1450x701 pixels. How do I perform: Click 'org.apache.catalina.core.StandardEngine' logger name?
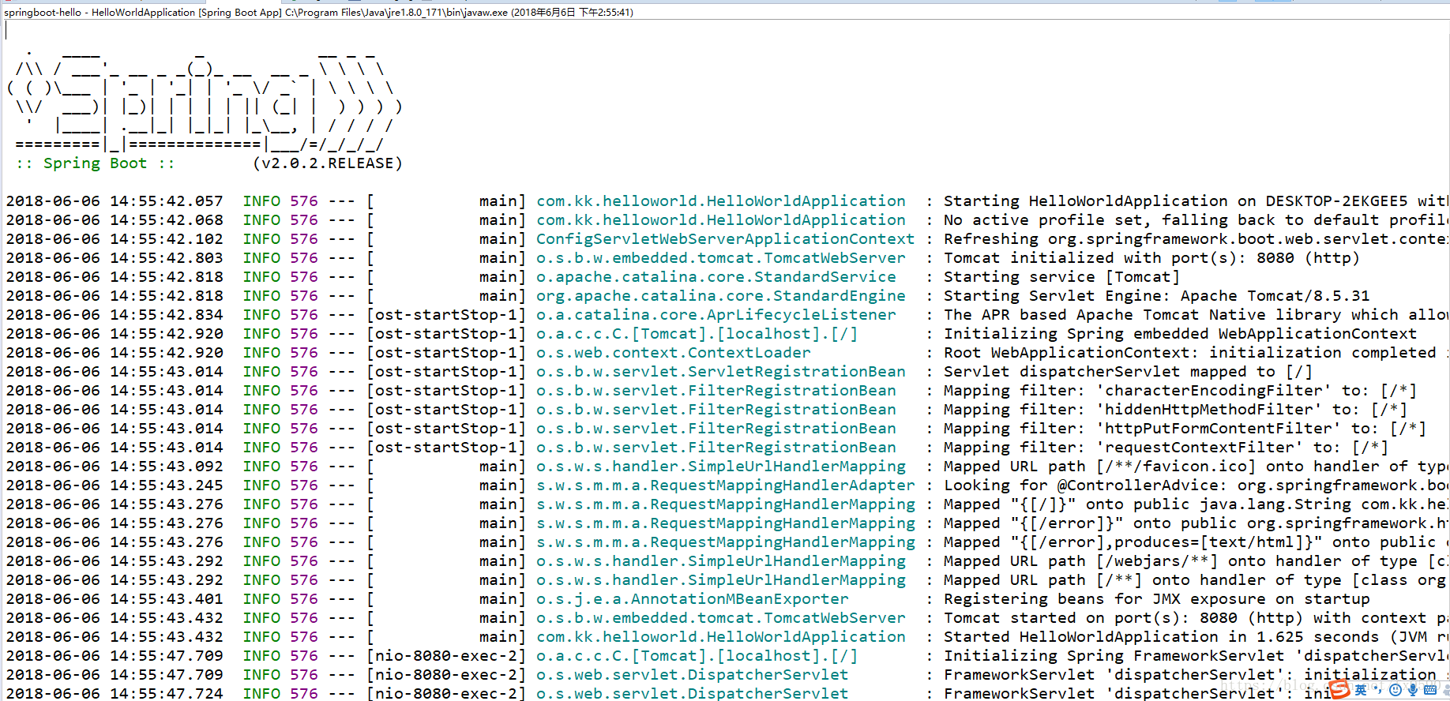click(721, 296)
